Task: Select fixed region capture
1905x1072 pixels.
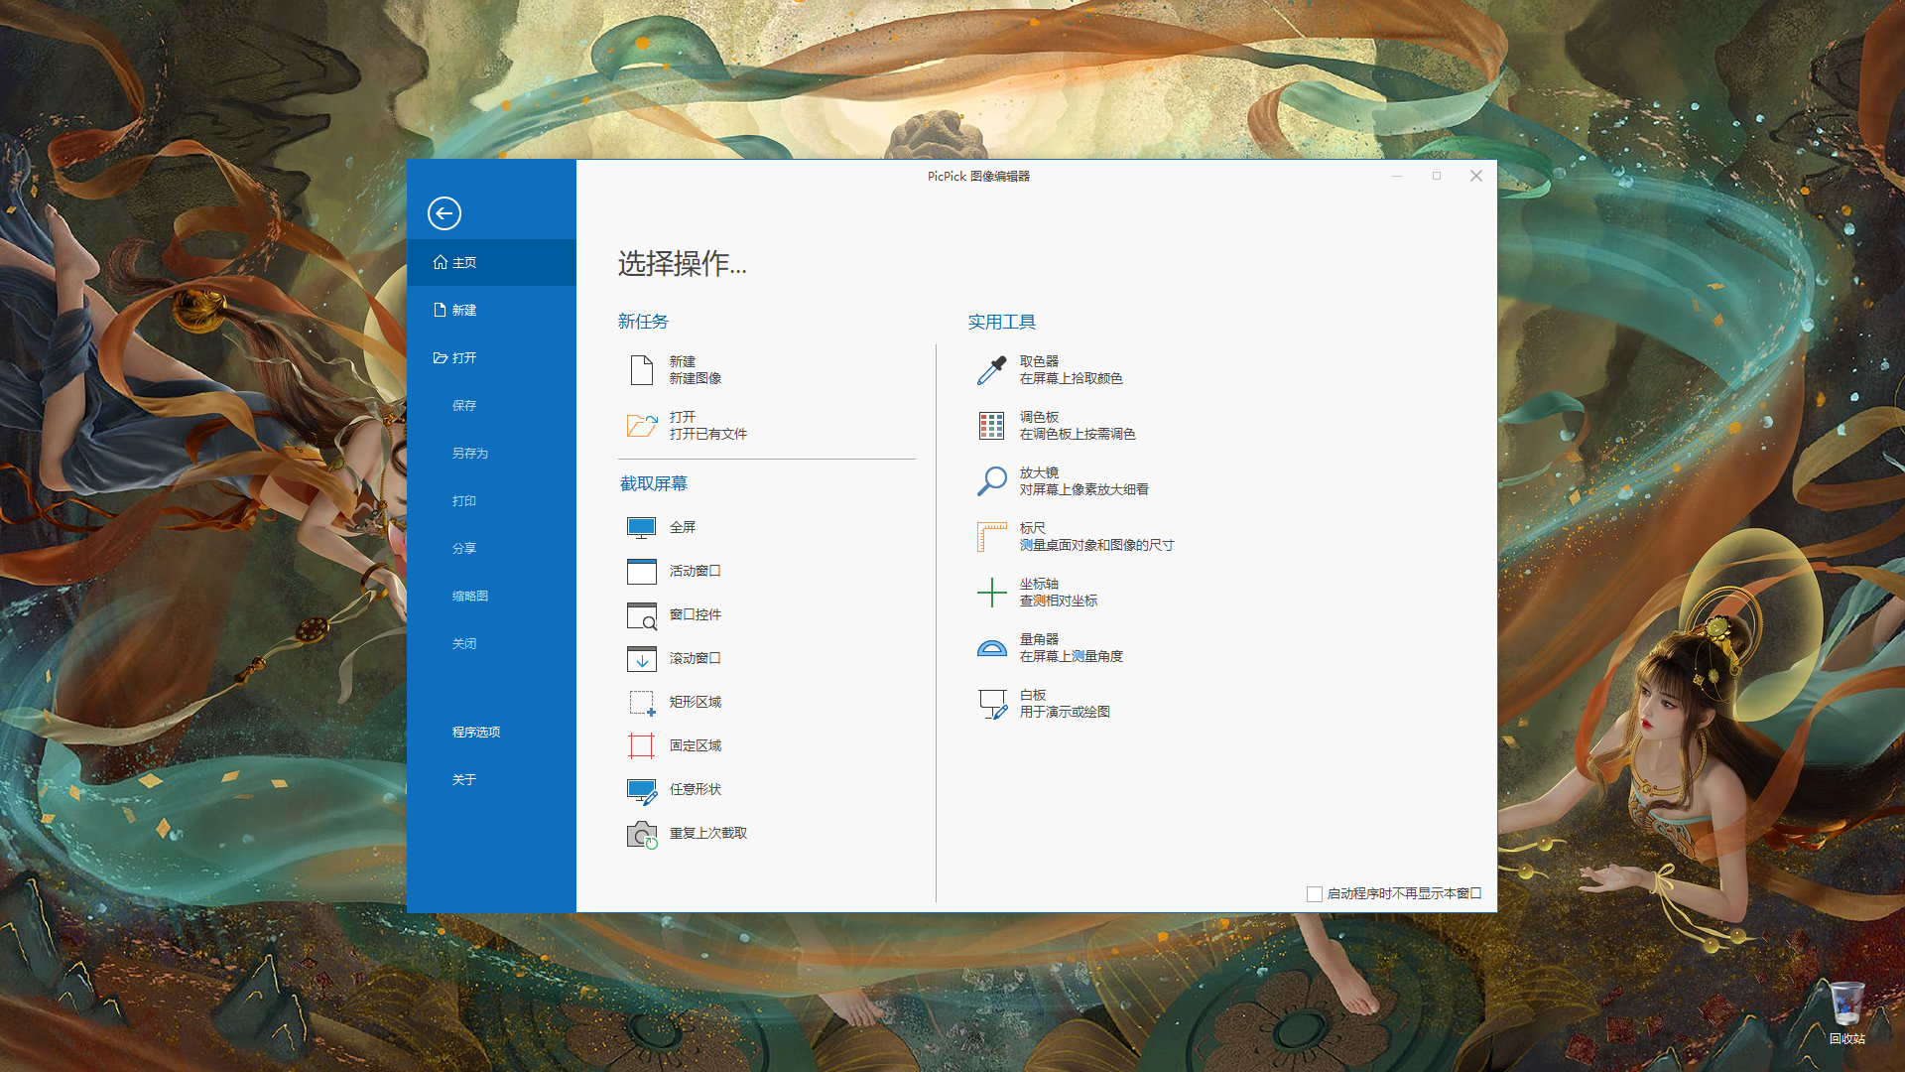Action: pyautogui.click(x=641, y=745)
